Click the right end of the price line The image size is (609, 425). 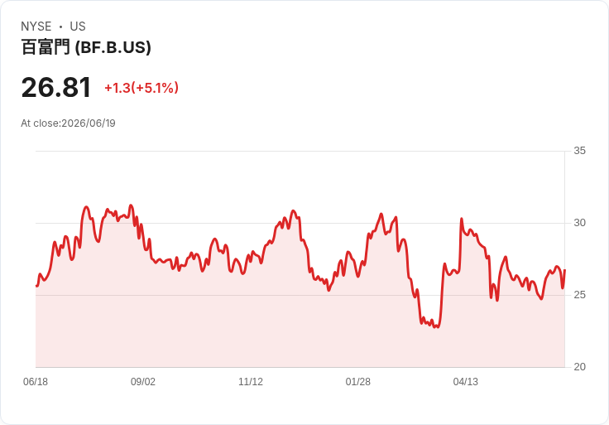coord(564,270)
